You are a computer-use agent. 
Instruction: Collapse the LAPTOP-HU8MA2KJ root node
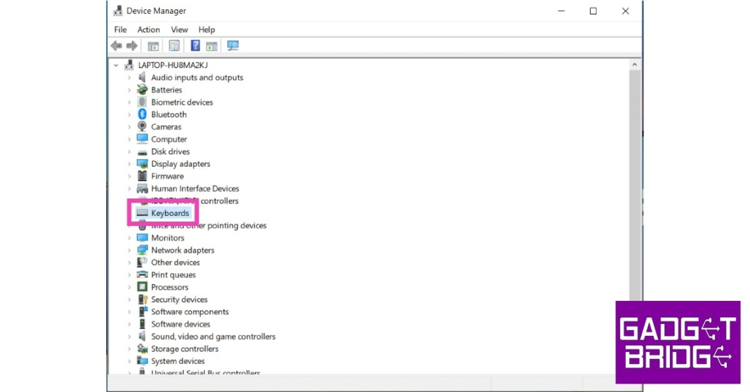116,65
